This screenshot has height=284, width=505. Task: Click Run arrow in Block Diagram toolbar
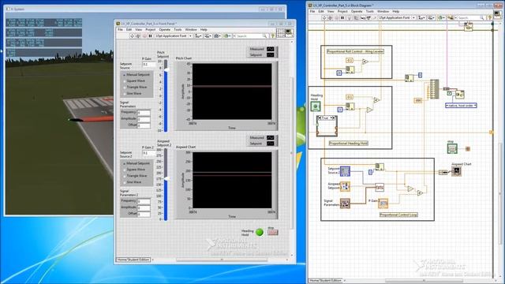pos(324,17)
